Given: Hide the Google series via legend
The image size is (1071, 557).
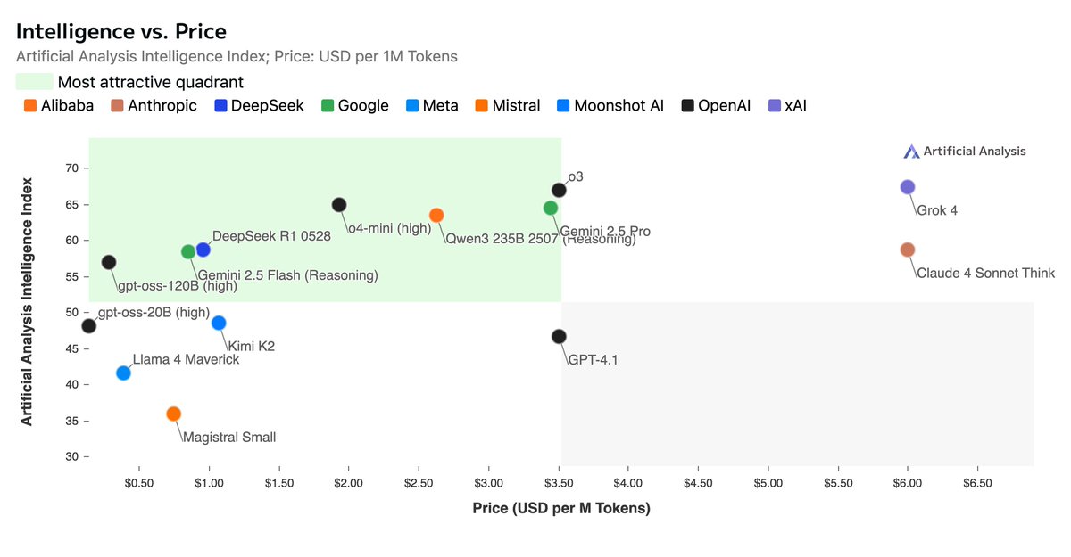Looking at the screenshot, I should pyautogui.click(x=363, y=106).
